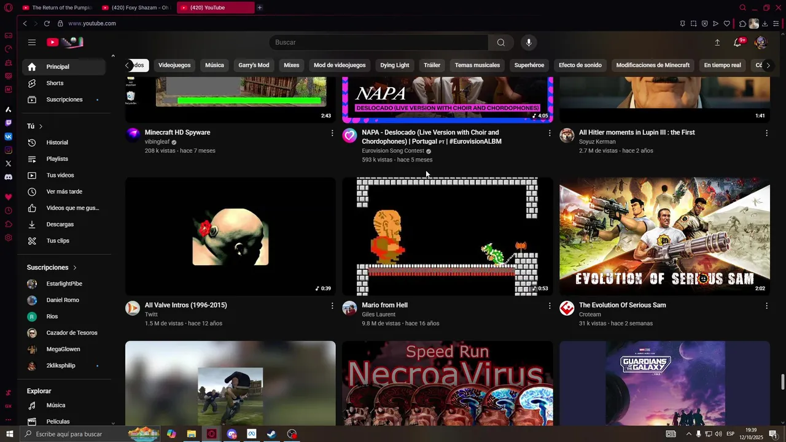Viewport: 786px width, 442px height.
Task: Open the Descargas sidebar entry
Action: (65, 224)
